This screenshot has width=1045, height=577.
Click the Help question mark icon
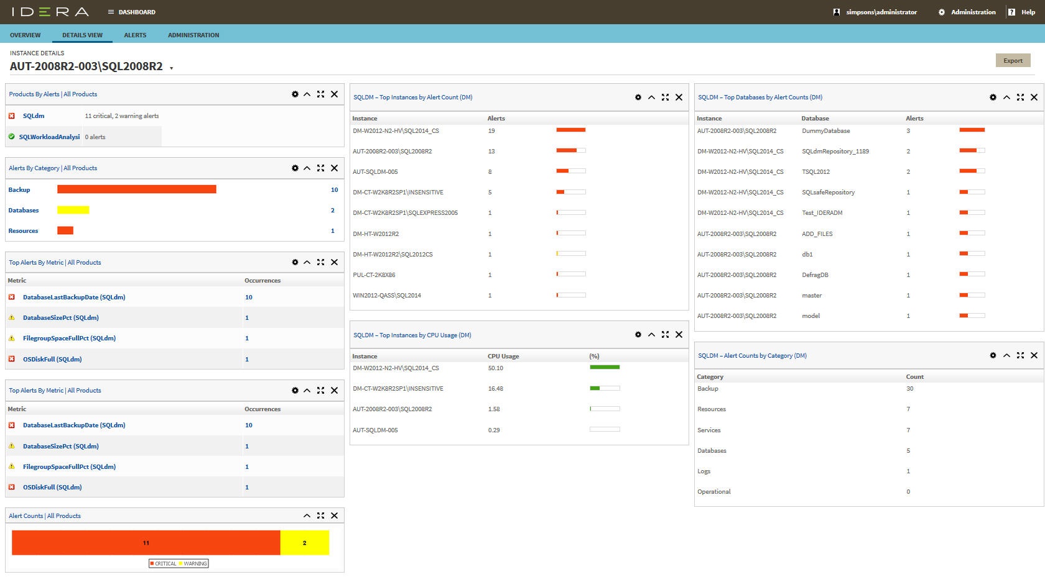[1011, 12]
